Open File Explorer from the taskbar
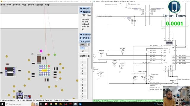 [x=56, y=104]
